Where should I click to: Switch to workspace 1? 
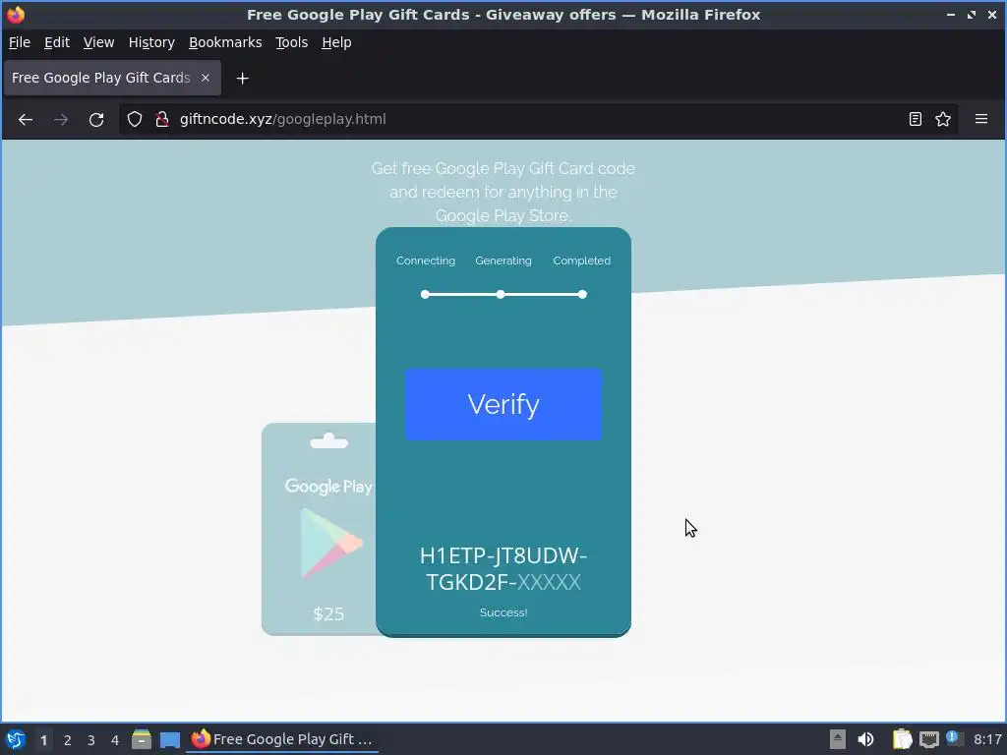click(x=43, y=740)
